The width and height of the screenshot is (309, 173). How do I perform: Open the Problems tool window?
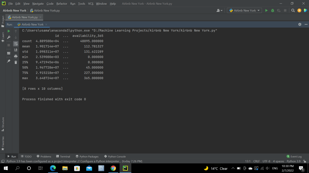tap(44, 156)
